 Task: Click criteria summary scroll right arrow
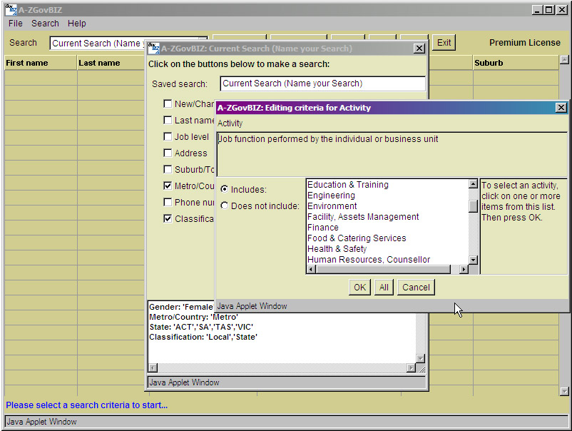(x=411, y=368)
